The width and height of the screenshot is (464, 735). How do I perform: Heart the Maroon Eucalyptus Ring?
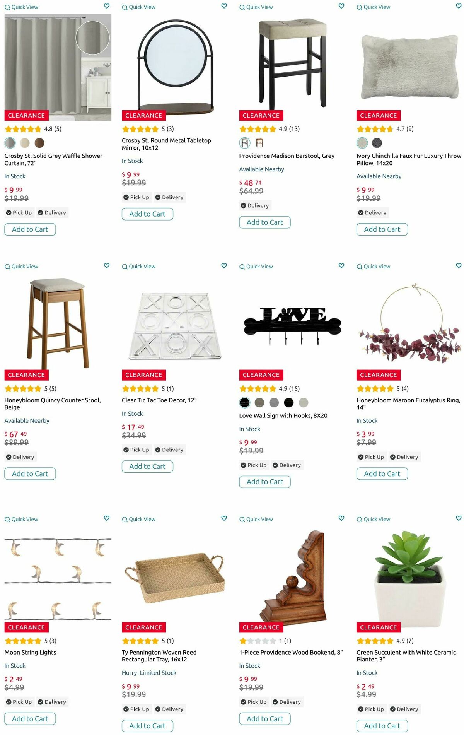pos(459,266)
